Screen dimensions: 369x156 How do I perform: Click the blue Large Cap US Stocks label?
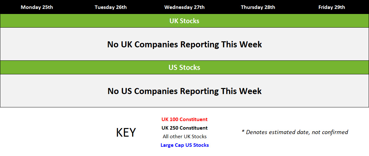(x=184, y=145)
